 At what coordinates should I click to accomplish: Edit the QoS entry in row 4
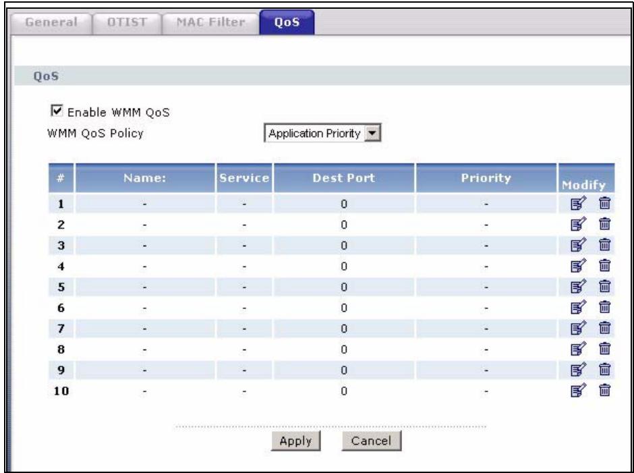[x=579, y=266]
